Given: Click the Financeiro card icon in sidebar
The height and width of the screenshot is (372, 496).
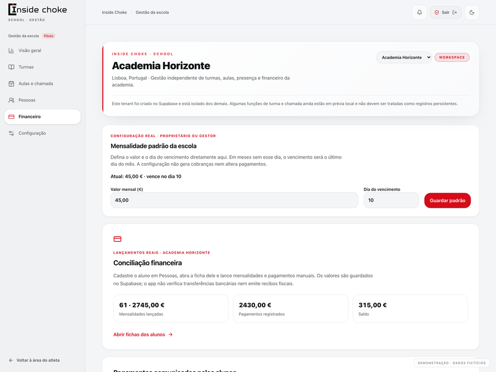Looking at the screenshot, I should tap(11, 117).
